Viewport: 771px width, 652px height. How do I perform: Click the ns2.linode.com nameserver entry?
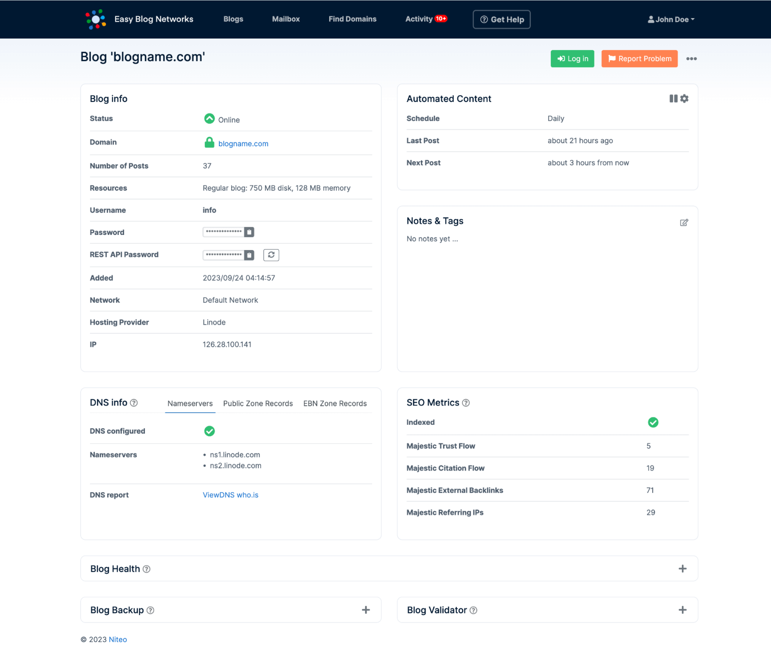click(x=236, y=466)
